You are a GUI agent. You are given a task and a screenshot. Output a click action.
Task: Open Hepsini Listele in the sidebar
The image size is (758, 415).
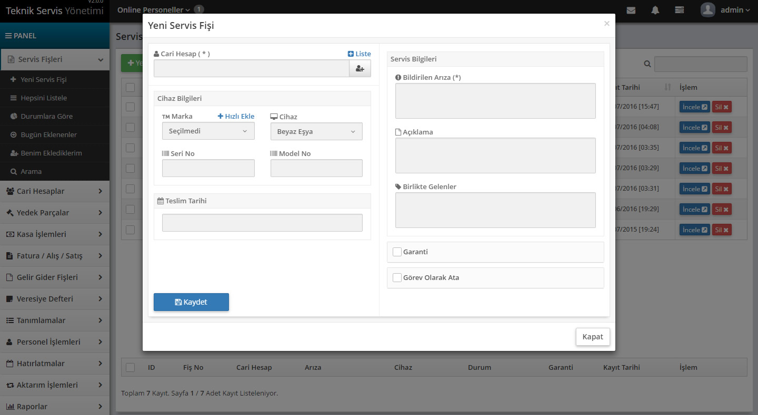click(x=44, y=98)
